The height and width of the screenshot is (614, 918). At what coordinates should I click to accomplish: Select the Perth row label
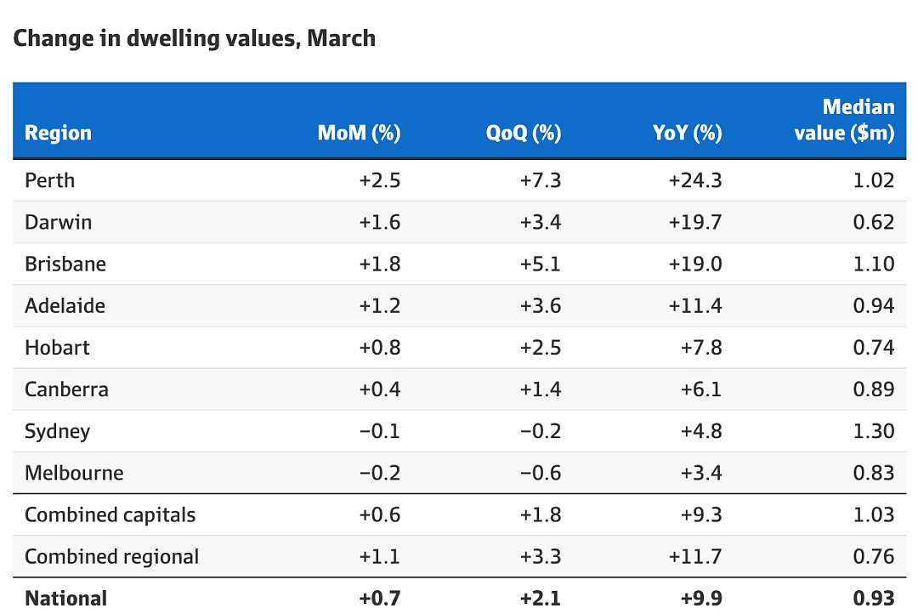point(50,180)
